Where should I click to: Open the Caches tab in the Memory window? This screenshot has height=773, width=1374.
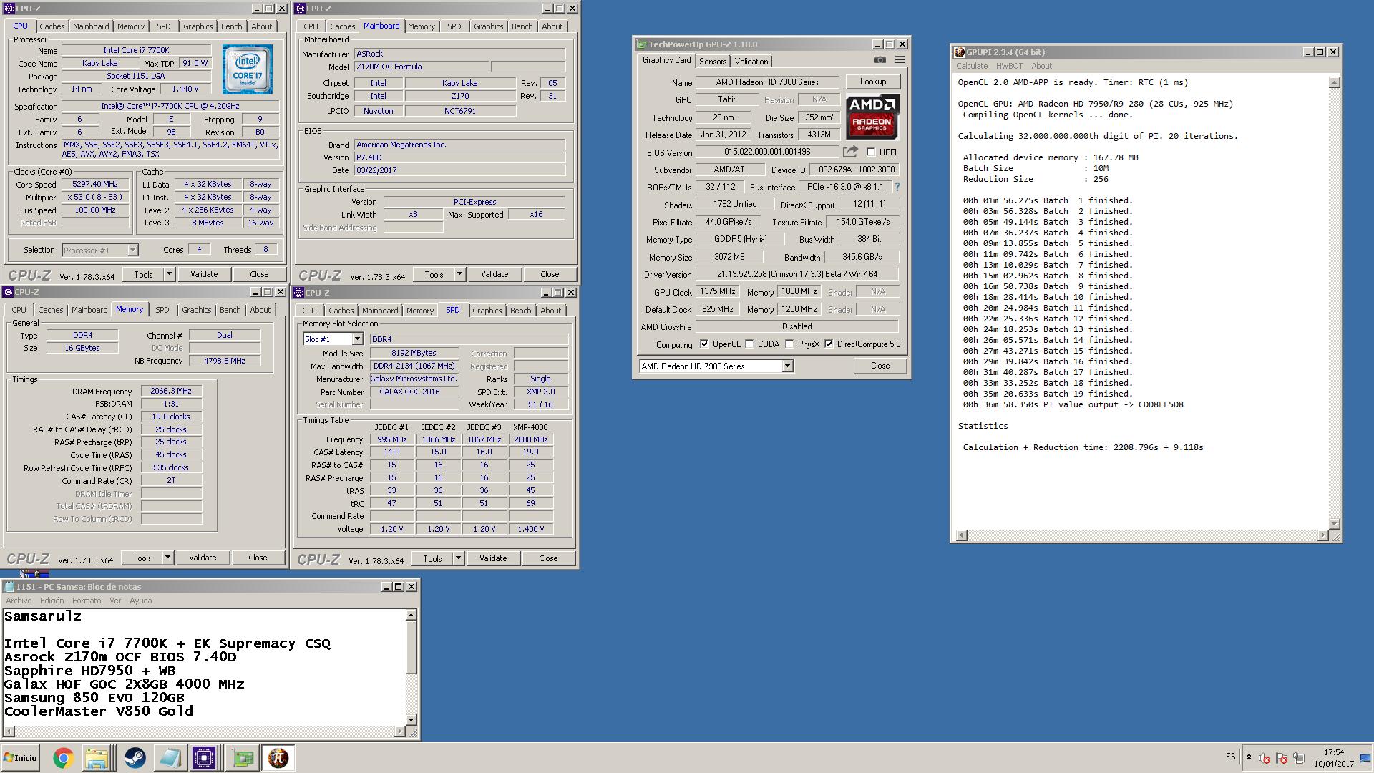click(x=50, y=310)
